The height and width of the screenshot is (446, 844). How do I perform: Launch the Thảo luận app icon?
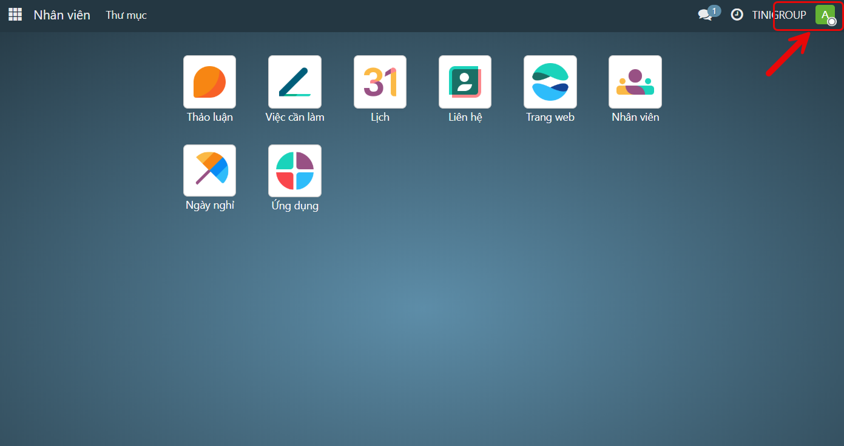pyautogui.click(x=209, y=82)
